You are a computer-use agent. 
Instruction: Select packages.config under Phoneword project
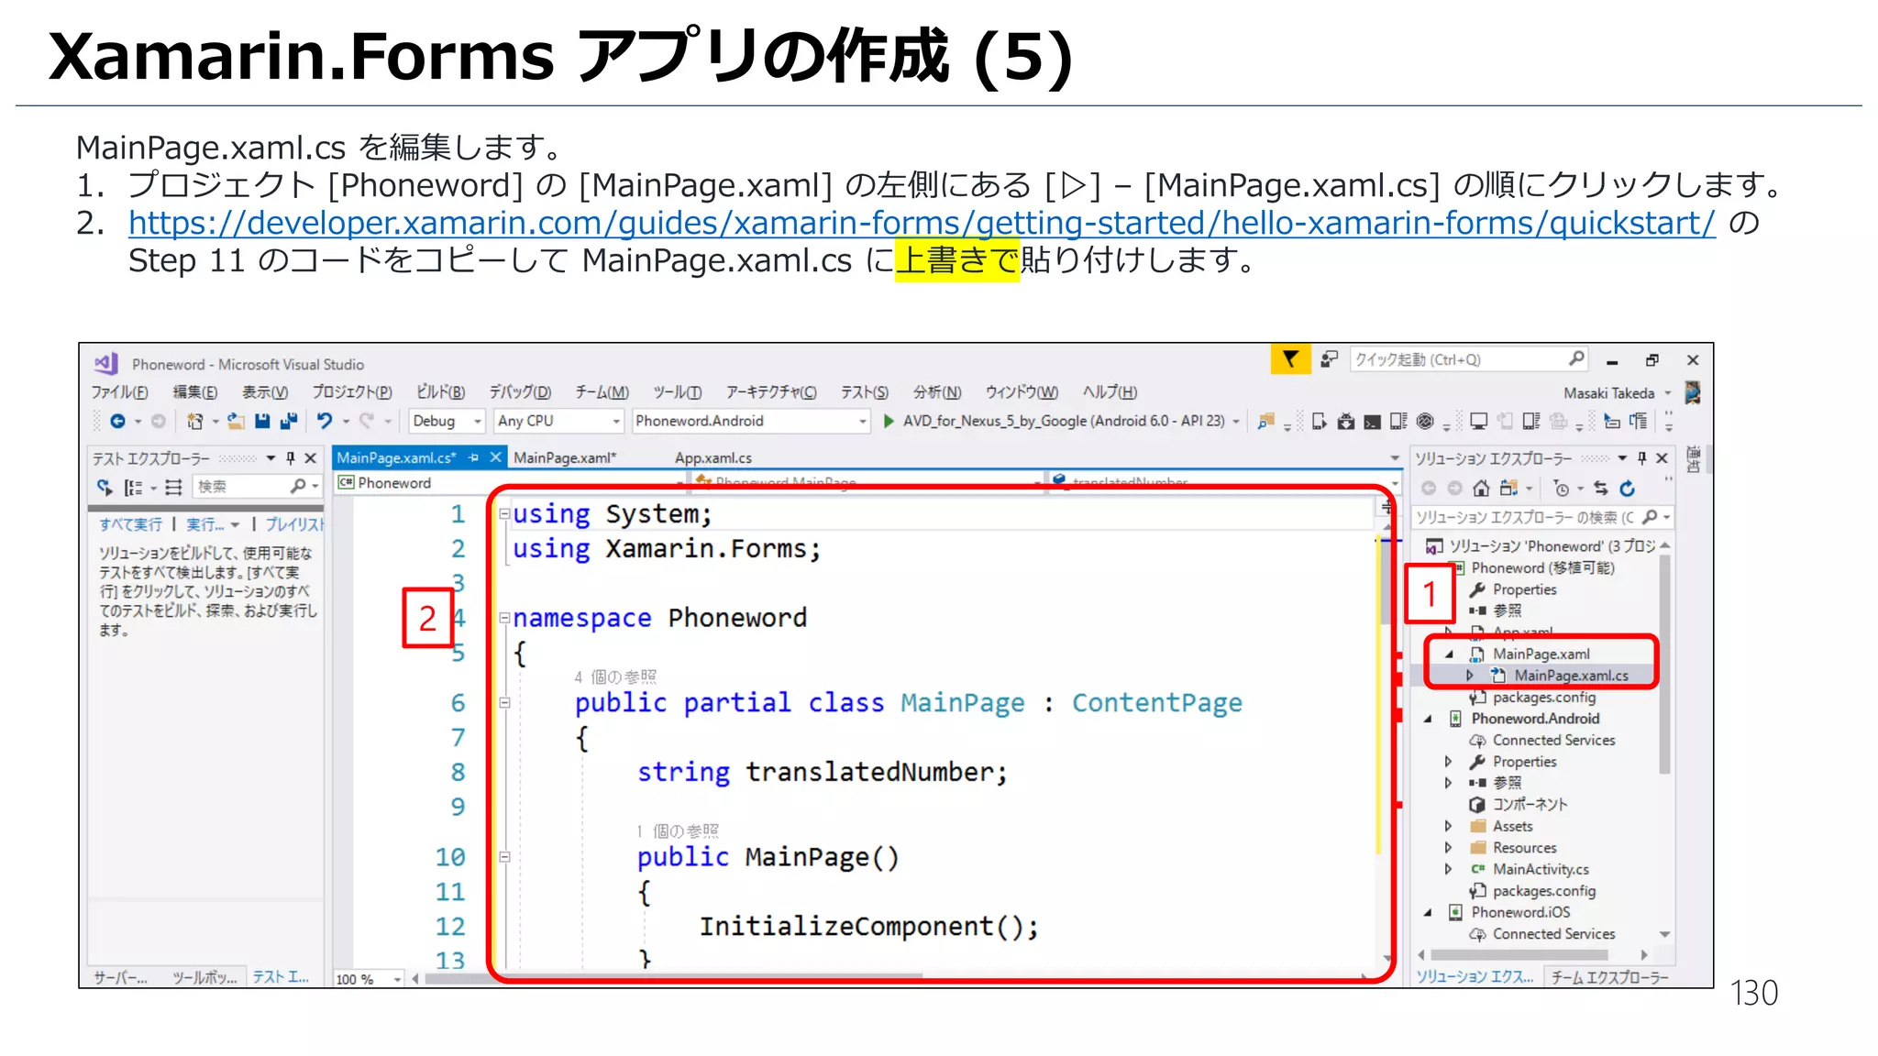(1544, 698)
